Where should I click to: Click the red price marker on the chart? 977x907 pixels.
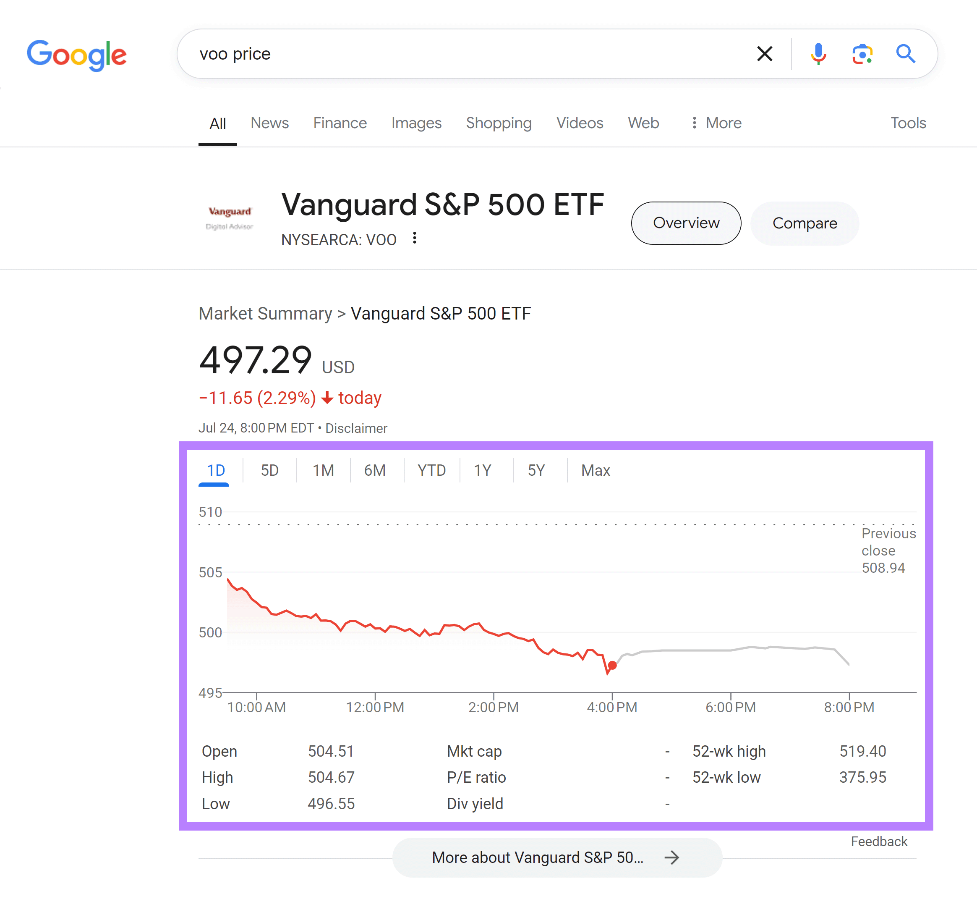[612, 666]
